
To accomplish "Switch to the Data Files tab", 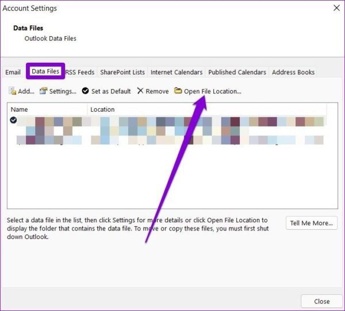I will [x=45, y=71].
